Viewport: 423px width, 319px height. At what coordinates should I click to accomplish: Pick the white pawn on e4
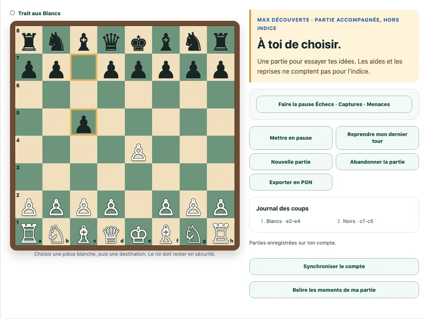coord(138,150)
